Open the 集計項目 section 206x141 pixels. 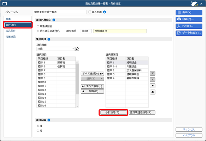(18, 25)
